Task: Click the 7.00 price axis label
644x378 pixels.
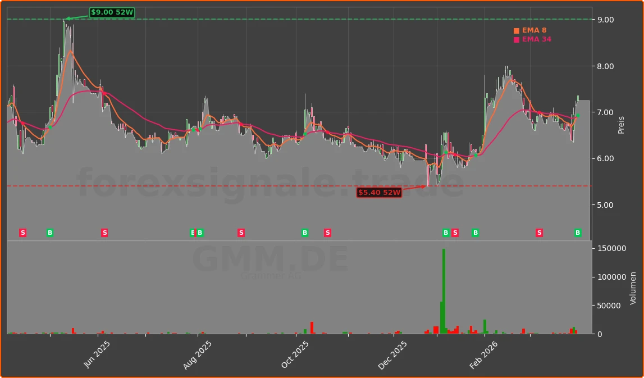Action: click(606, 112)
